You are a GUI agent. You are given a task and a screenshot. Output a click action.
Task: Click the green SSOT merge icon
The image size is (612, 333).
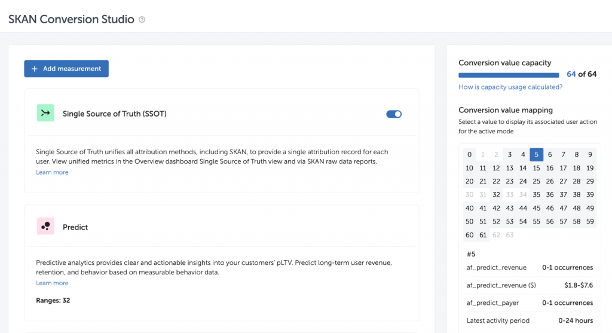[x=45, y=113]
